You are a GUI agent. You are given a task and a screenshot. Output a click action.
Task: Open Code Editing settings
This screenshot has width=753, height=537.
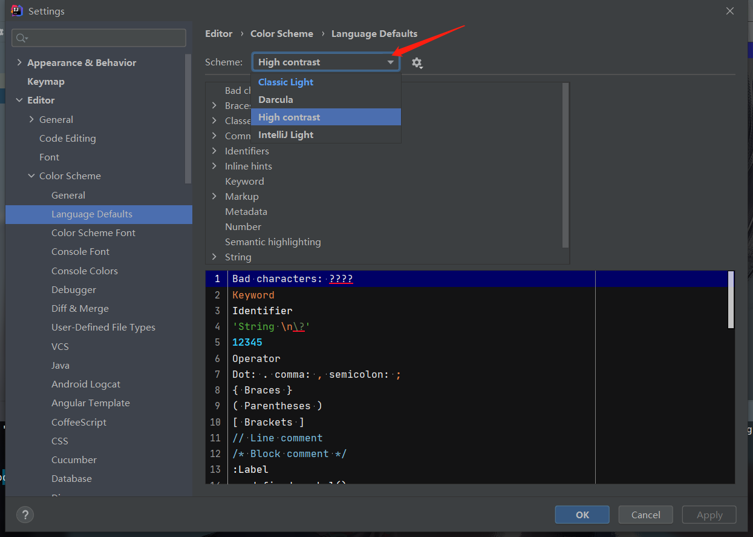coord(68,138)
